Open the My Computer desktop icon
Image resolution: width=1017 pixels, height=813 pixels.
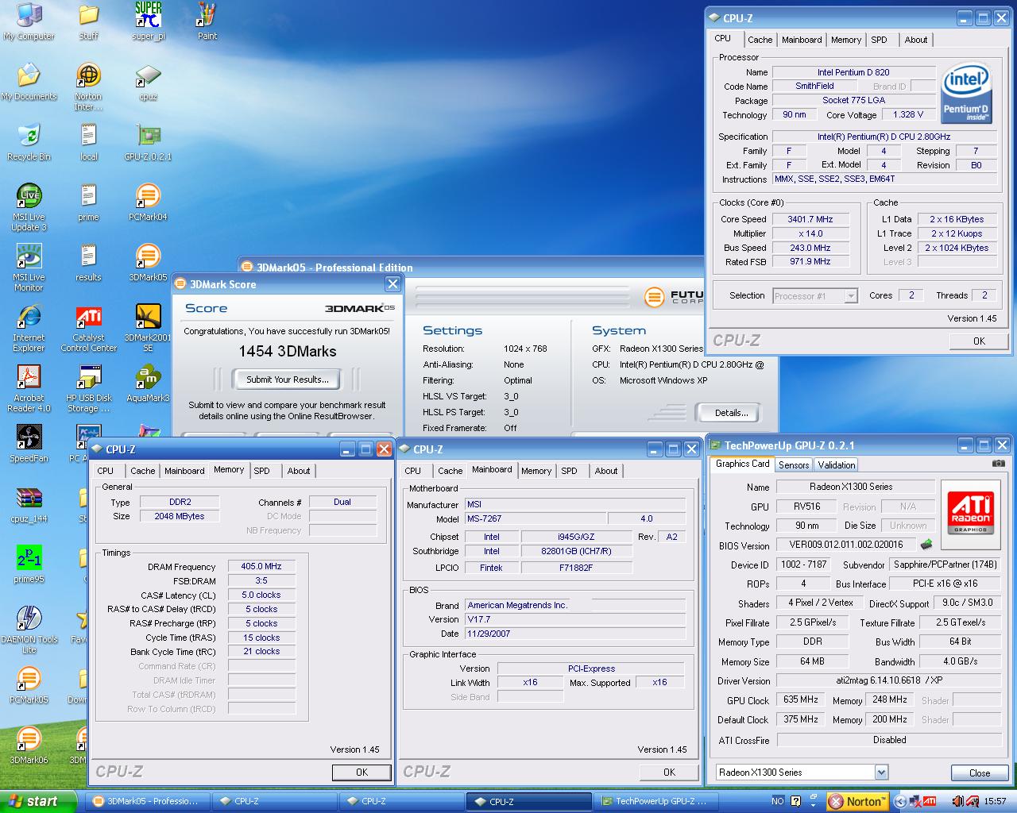(29, 21)
